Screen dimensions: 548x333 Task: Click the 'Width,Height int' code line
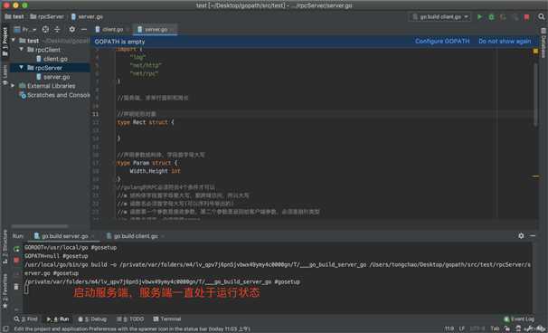[155, 171]
